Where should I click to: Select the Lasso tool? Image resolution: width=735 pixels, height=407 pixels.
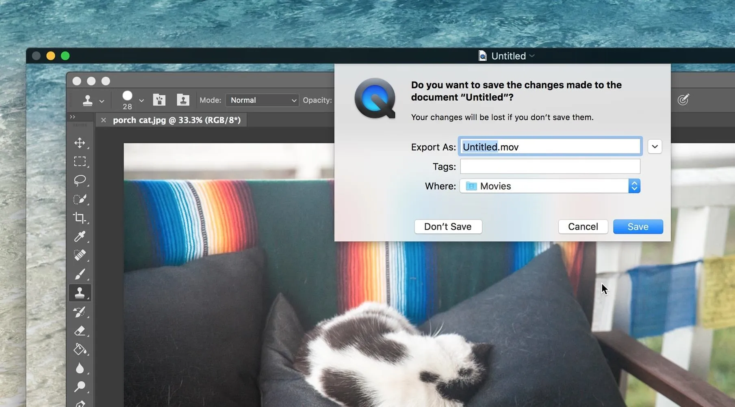coord(80,180)
